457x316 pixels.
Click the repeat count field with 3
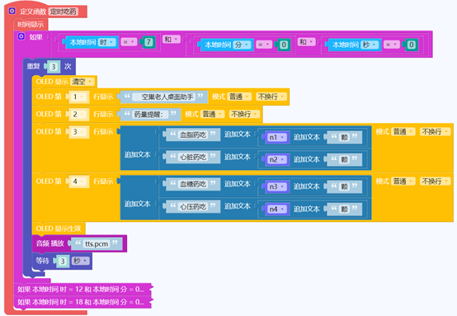point(54,67)
